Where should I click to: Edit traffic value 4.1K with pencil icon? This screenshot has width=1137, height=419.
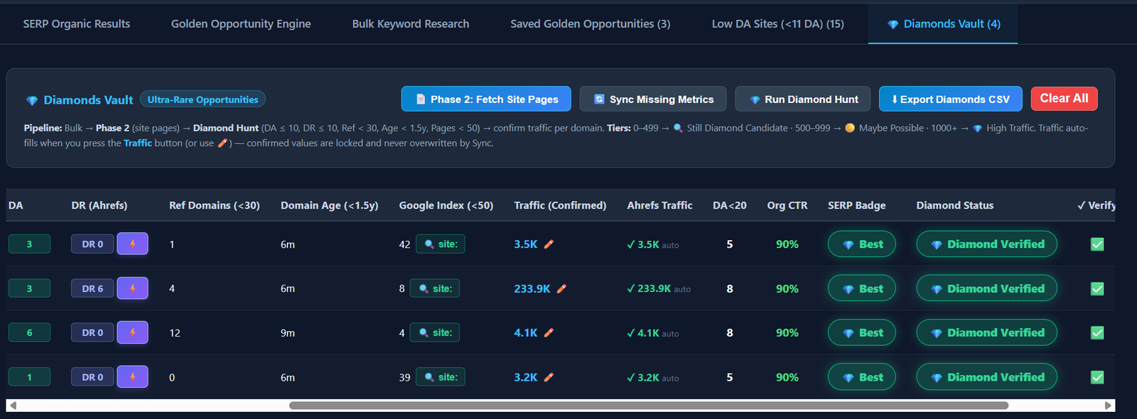pyautogui.click(x=549, y=332)
